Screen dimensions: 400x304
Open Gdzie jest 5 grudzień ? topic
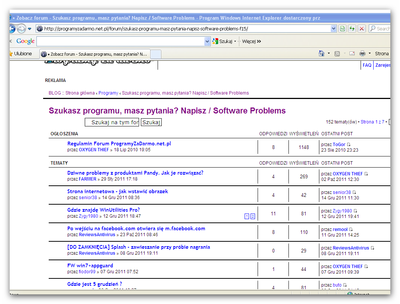coord(95,284)
